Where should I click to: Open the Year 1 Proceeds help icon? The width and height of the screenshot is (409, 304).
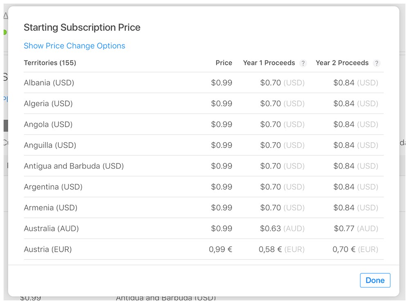click(x=303, y=63)
